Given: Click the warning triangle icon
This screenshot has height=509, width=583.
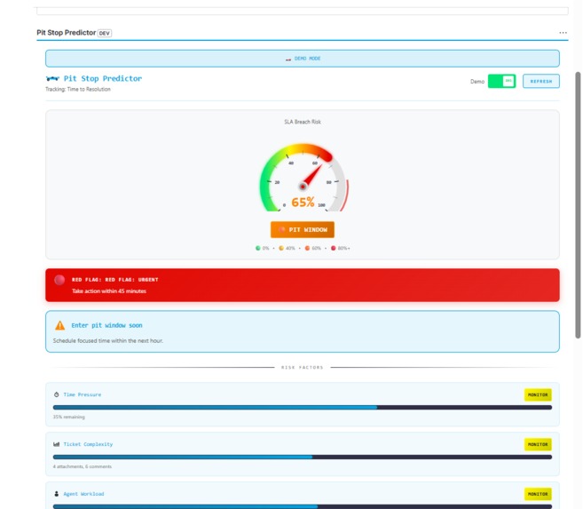Looking at the screenshot, I should [59, 326].
